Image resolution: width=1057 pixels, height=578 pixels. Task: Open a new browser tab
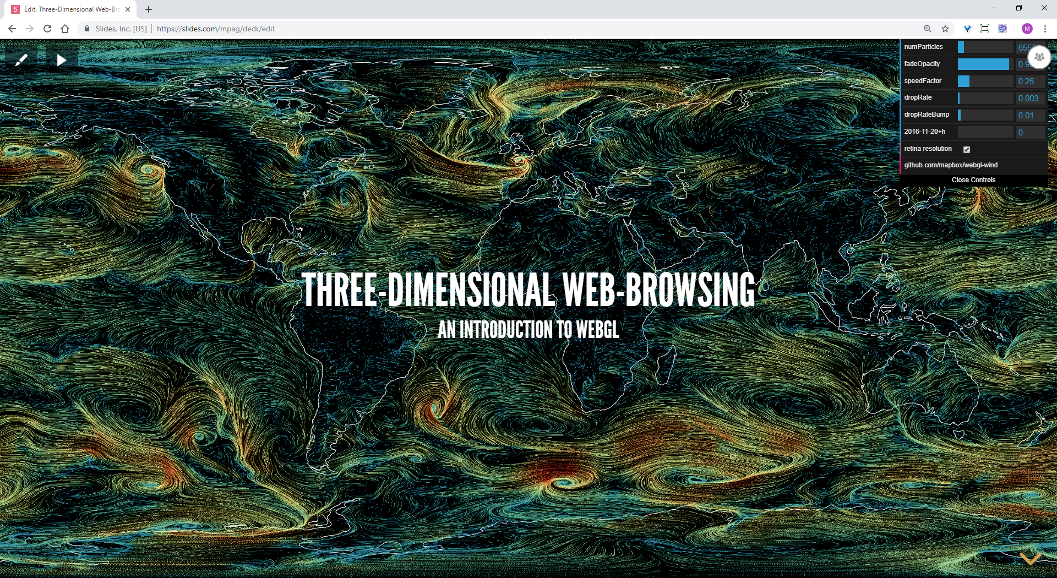click(x=149, y=9)
